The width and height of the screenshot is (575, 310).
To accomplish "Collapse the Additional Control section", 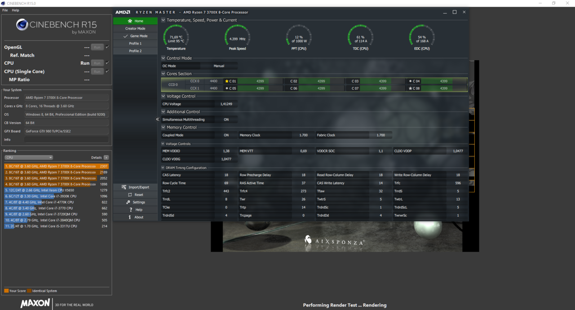I will pos(164,112).
